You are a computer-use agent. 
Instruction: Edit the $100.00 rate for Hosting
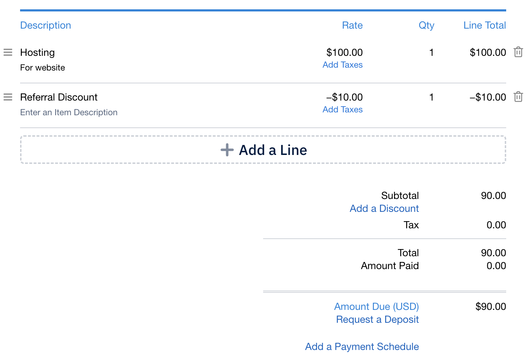(344, 53)
